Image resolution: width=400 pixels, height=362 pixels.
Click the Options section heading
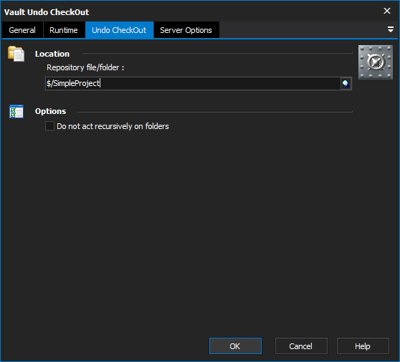coord(50,111)
